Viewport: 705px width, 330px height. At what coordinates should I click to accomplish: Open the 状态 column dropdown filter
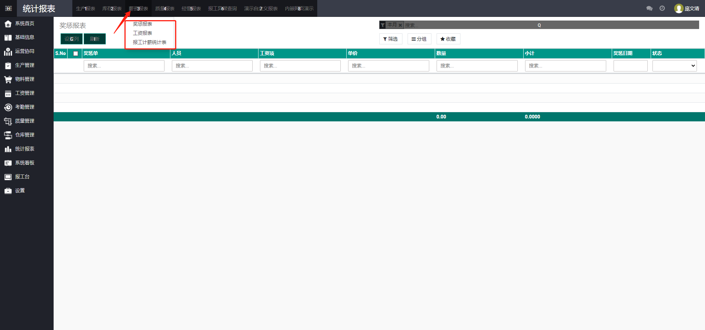tap(674, 66)
